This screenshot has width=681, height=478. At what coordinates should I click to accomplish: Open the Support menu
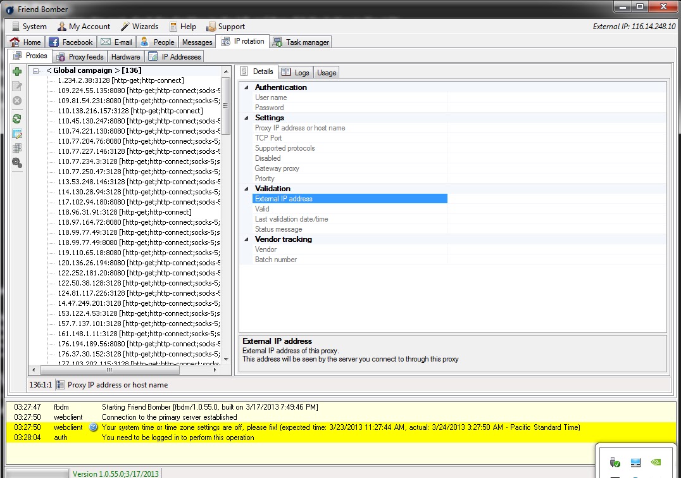226,27
